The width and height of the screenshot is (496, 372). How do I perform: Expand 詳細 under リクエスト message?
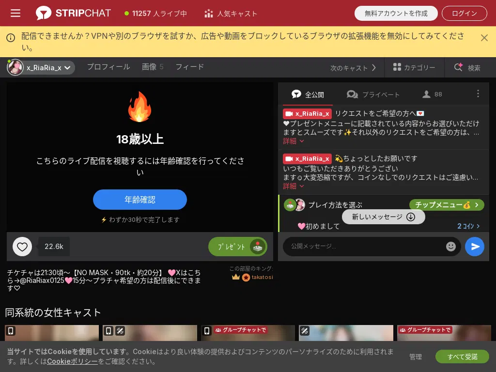pos(293,141)
